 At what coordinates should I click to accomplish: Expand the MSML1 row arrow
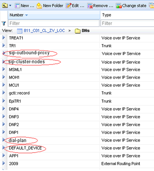4,69
